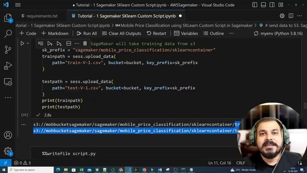Open cell output actions ellipsis

[x=24, y=124]
